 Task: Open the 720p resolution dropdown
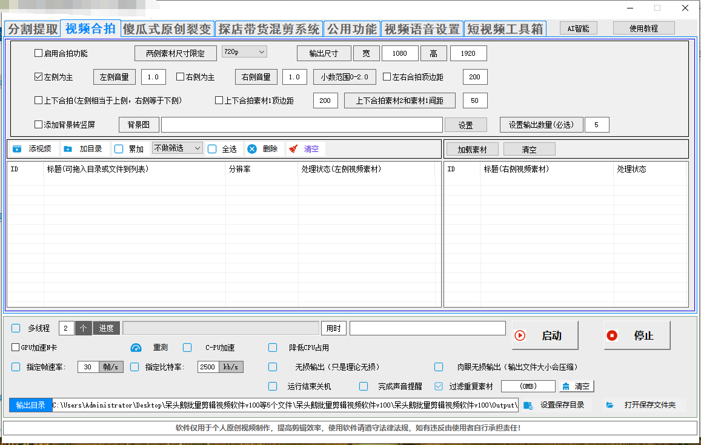coord(244,53)
